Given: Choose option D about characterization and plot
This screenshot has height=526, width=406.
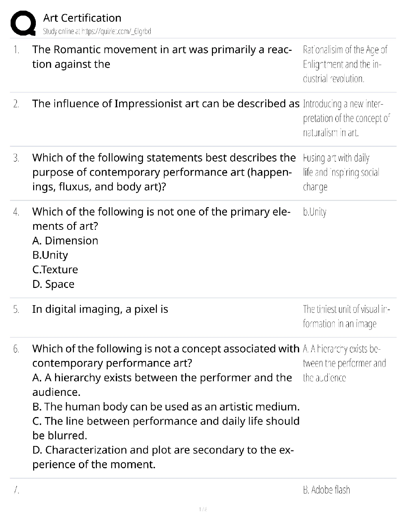Looking at the screenshot, I should pos(163,457).
